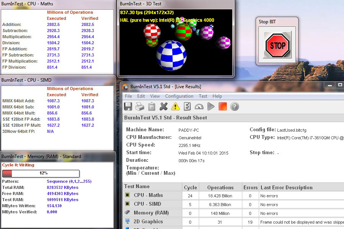Click the memory test 12% progress bar
Viewport: 344px width, 229px height.
tap(41, 173)
